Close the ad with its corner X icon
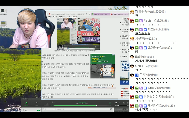Viewport: 189px width, 118px height. 114,55
